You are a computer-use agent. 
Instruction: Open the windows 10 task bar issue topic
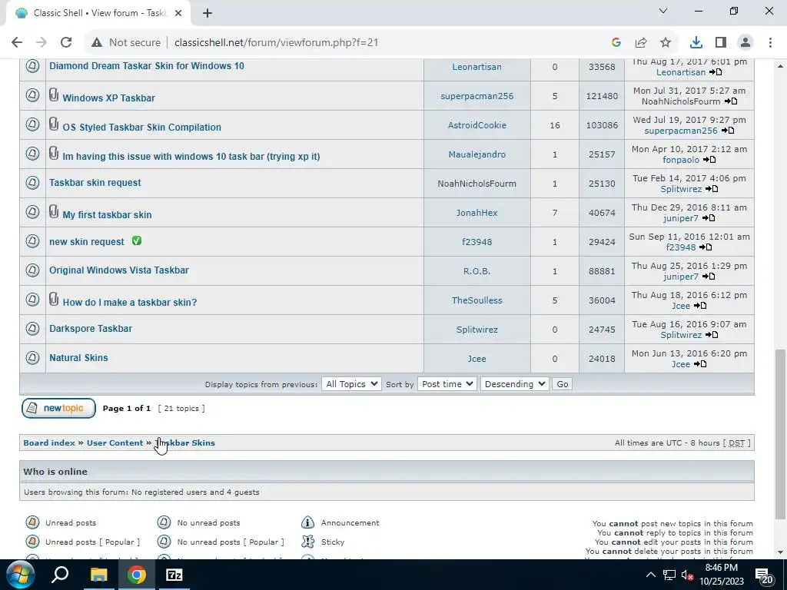[191, 157]
